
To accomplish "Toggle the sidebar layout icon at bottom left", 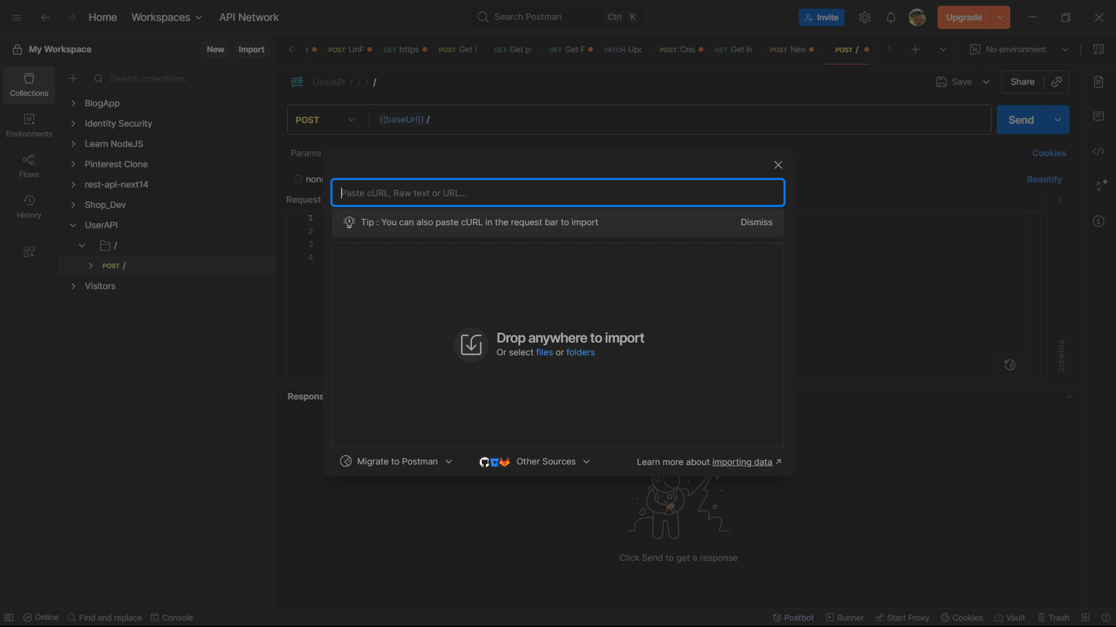I will 9,618.
